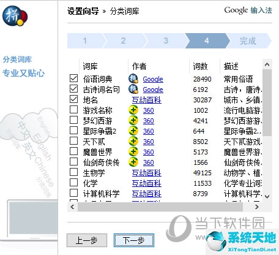
Task: Click the 上一步 button
Action: (87, 240)
